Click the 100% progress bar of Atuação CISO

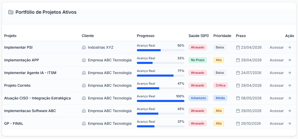tap(161, 101)
